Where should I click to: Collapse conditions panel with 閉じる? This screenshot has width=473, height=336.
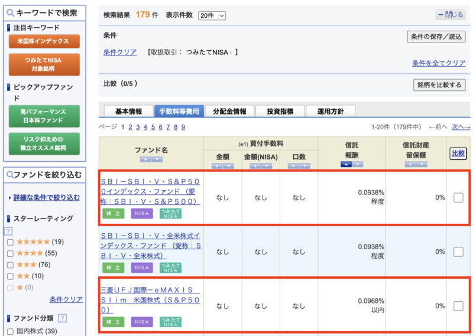[451, 14]
